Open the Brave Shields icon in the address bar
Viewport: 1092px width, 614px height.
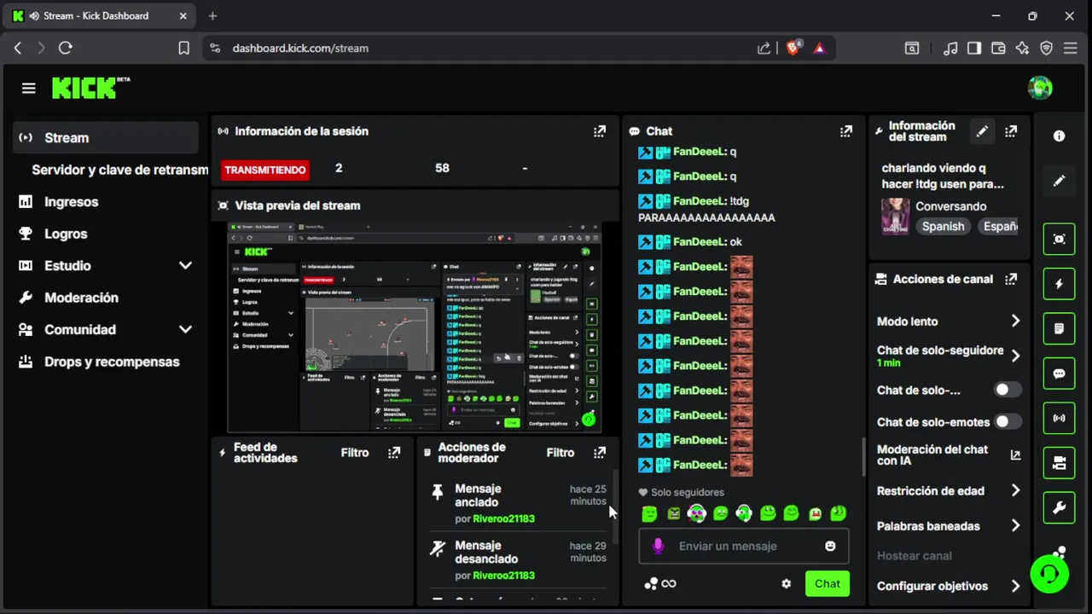[793, 49]
